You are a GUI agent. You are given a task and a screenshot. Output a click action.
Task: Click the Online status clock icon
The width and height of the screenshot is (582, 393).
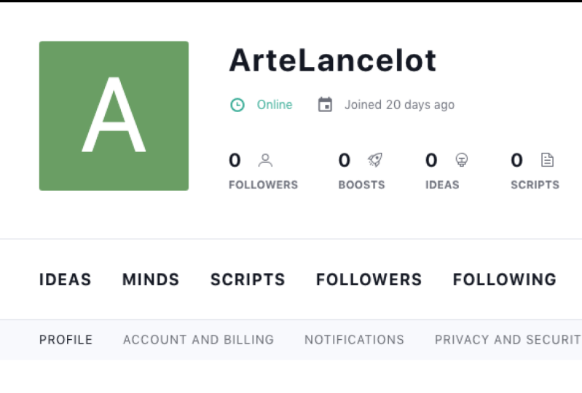[237, 105]
